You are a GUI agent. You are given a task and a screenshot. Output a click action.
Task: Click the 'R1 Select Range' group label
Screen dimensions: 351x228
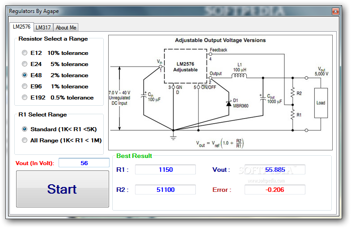[x=42, y=115]
